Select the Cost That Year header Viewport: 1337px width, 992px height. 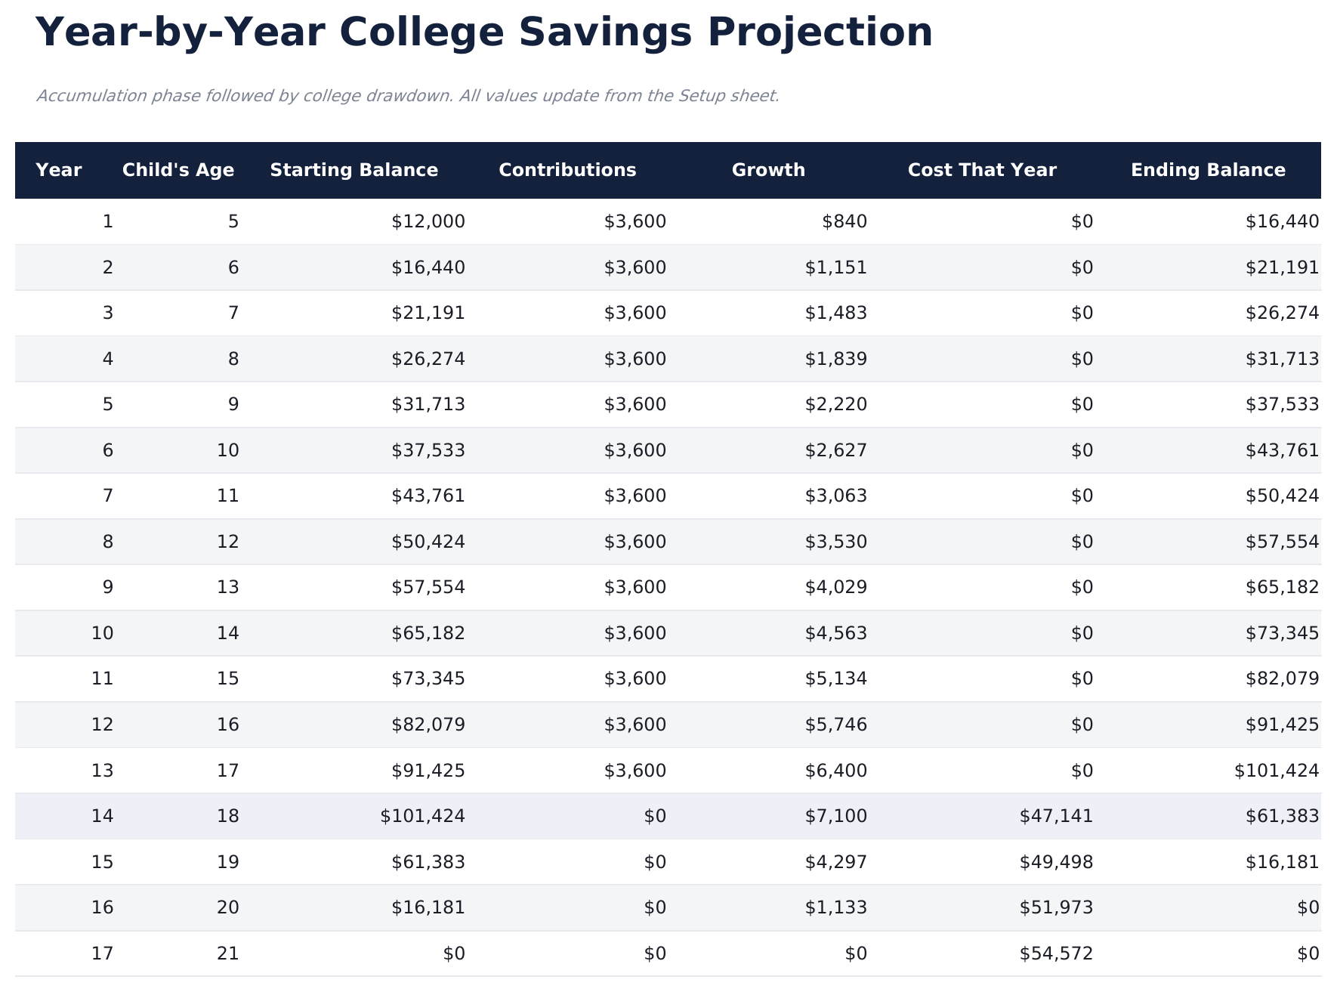point(981,170)
